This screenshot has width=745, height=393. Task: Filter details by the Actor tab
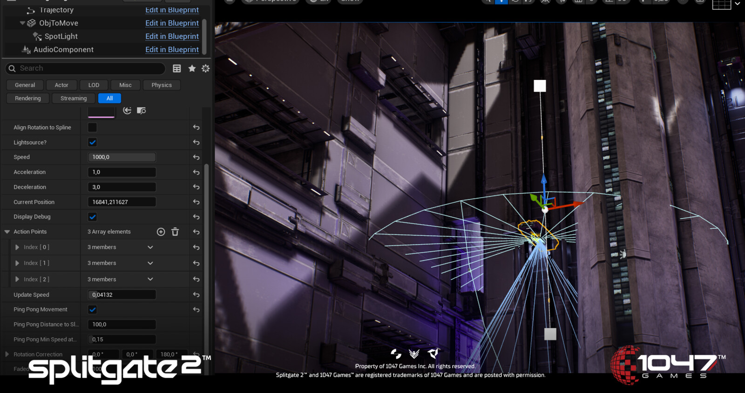[61, 85]
